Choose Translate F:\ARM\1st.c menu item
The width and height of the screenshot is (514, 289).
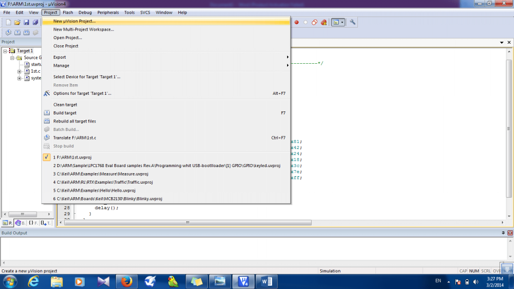[x=166, y=137]
